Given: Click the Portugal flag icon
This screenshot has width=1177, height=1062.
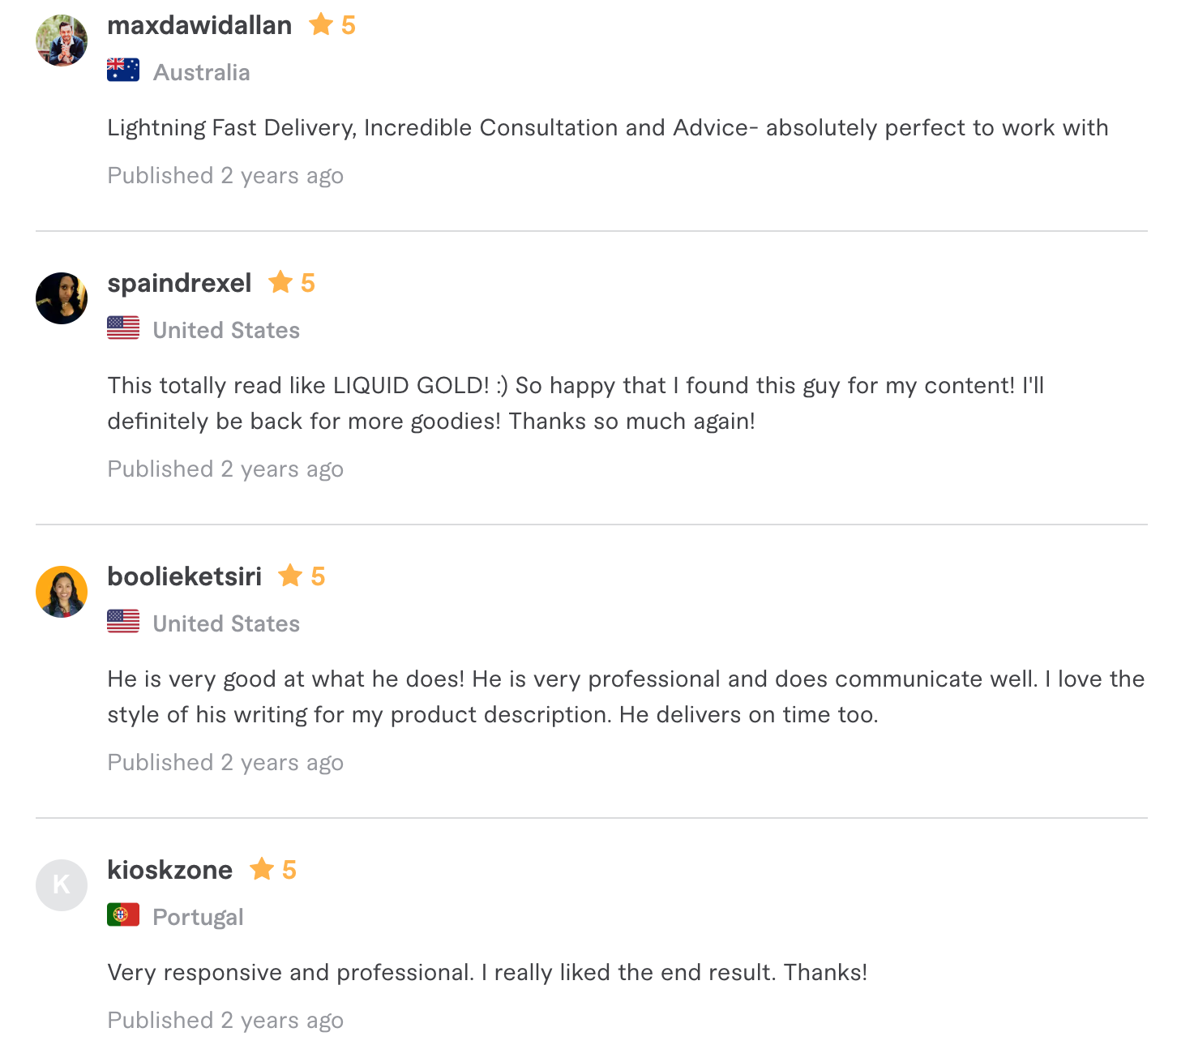Looking at the screenshot, I should point(123,915).
